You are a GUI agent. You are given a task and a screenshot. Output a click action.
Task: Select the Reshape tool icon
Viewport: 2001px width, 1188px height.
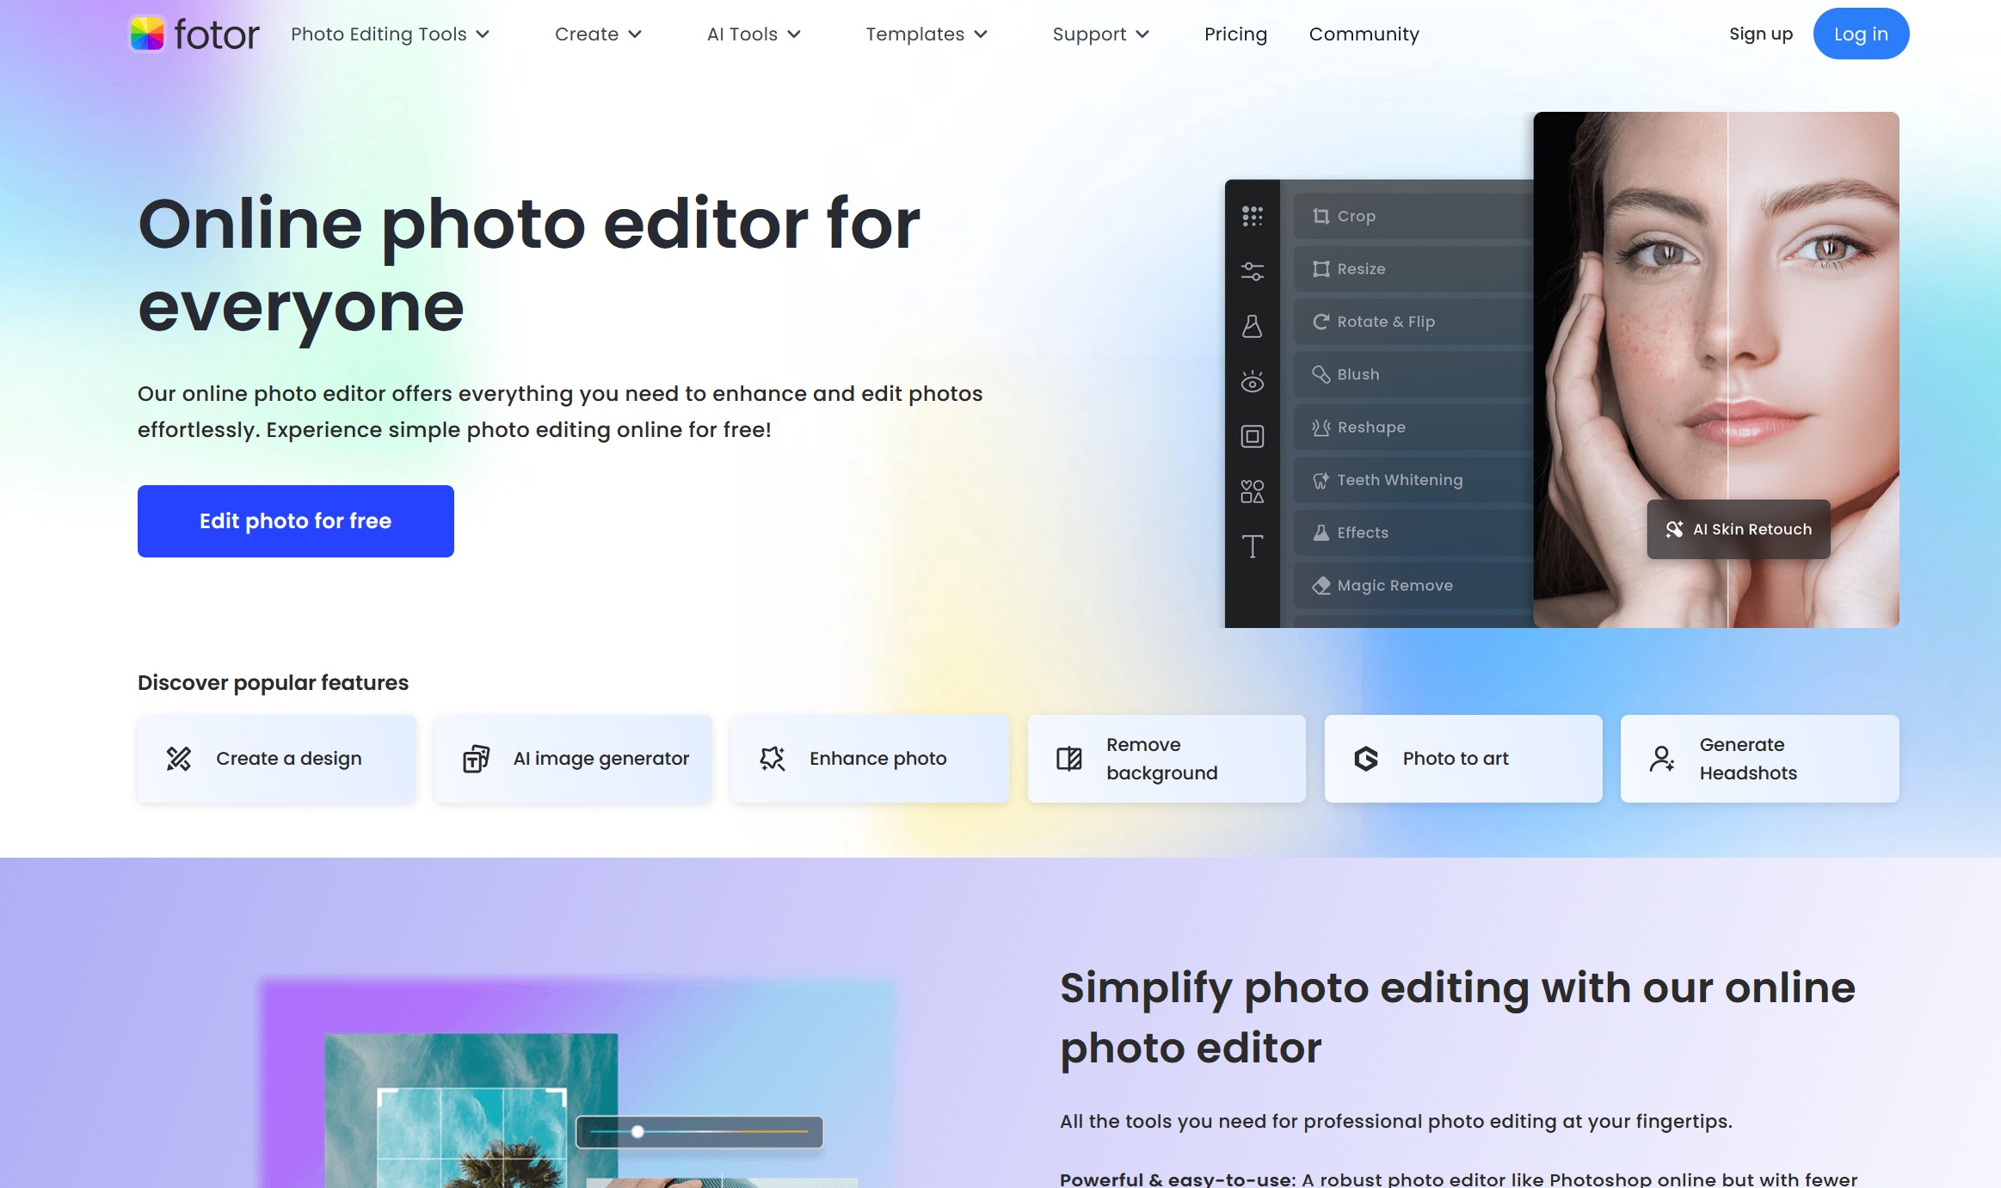coord(1321,428)
